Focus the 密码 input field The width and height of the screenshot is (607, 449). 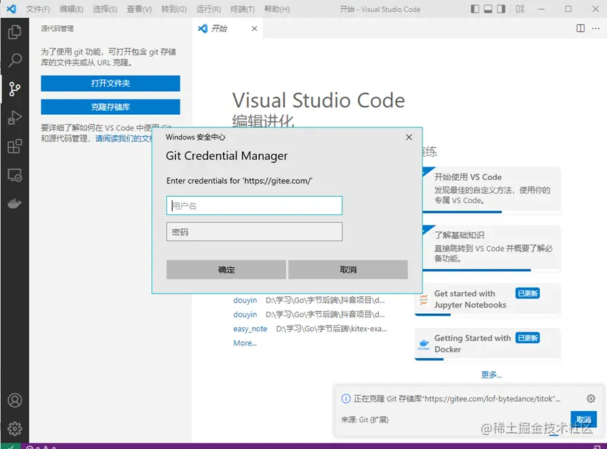[254, 231]
